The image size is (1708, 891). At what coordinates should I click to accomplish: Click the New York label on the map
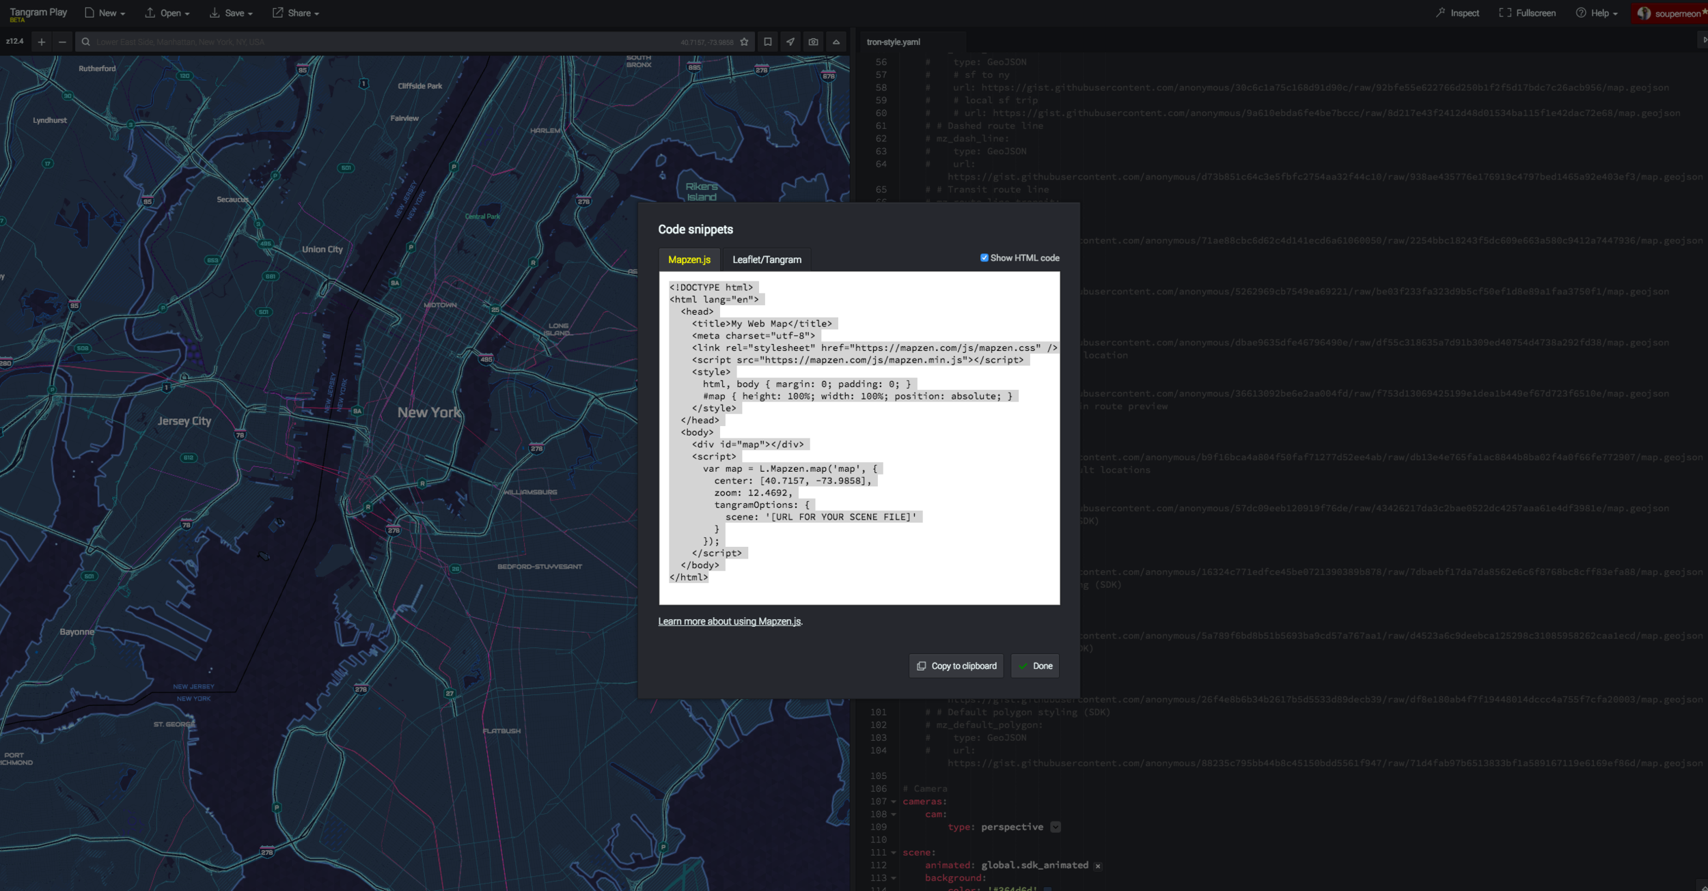(430, 412)
